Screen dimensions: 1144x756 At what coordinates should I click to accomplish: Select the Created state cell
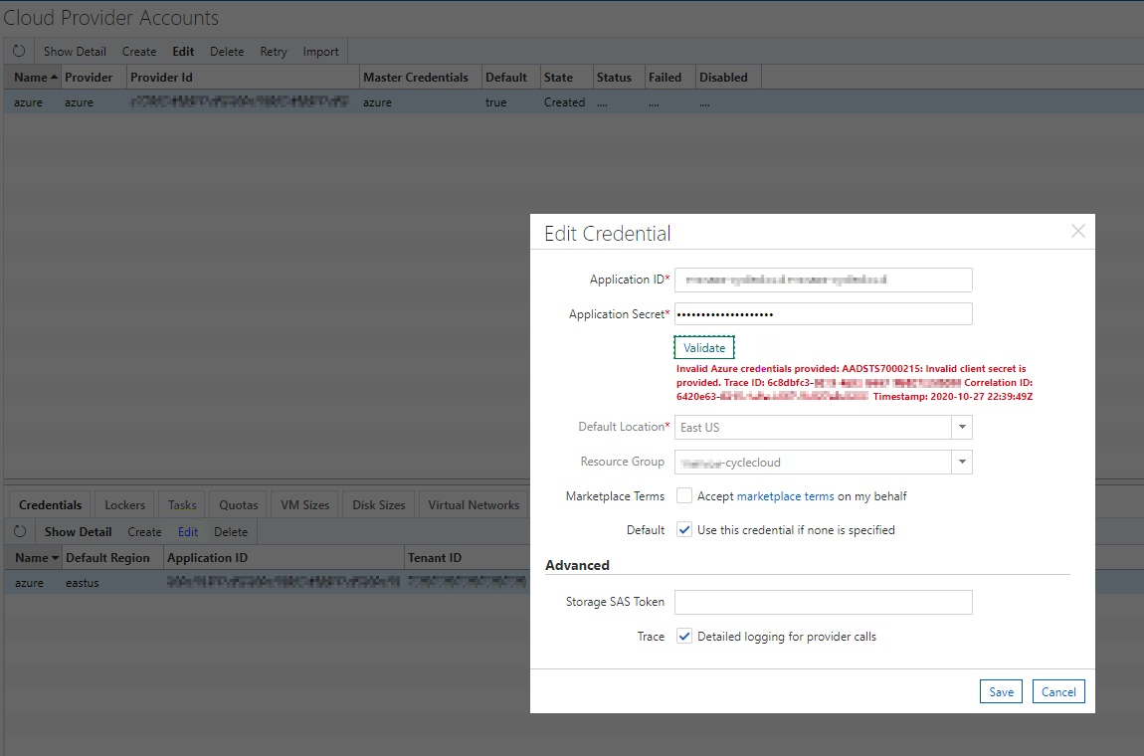tap(564, 102)
